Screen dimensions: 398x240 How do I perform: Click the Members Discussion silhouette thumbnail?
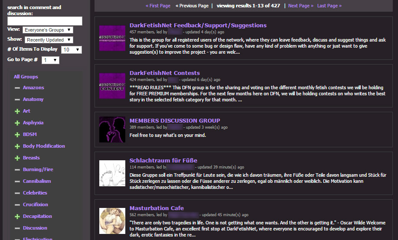(112, 130)
